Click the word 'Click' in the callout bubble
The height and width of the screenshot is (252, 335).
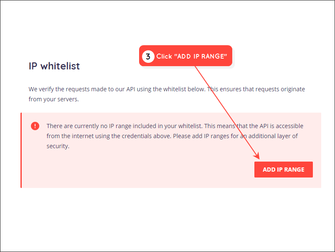tap(164, 57)
